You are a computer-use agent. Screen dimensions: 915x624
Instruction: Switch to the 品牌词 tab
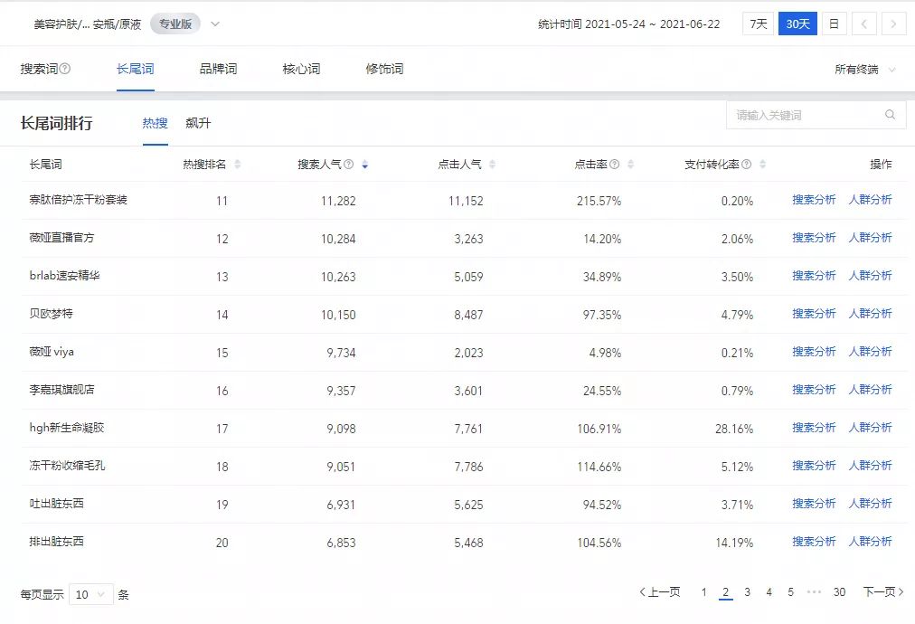[221, 68]
